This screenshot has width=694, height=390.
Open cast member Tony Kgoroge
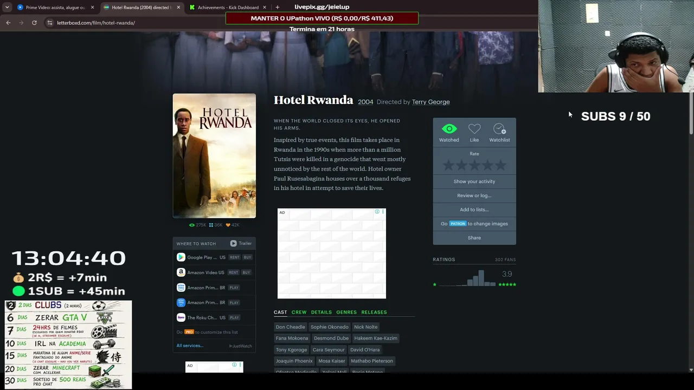pyautogui.click(x=291, y=349)
